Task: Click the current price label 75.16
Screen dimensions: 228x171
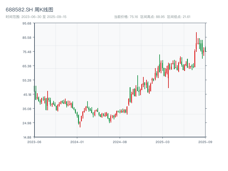Action: point(126,17)
